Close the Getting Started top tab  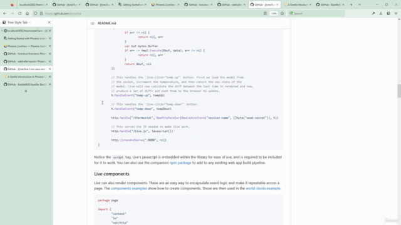tap(145, 4)
